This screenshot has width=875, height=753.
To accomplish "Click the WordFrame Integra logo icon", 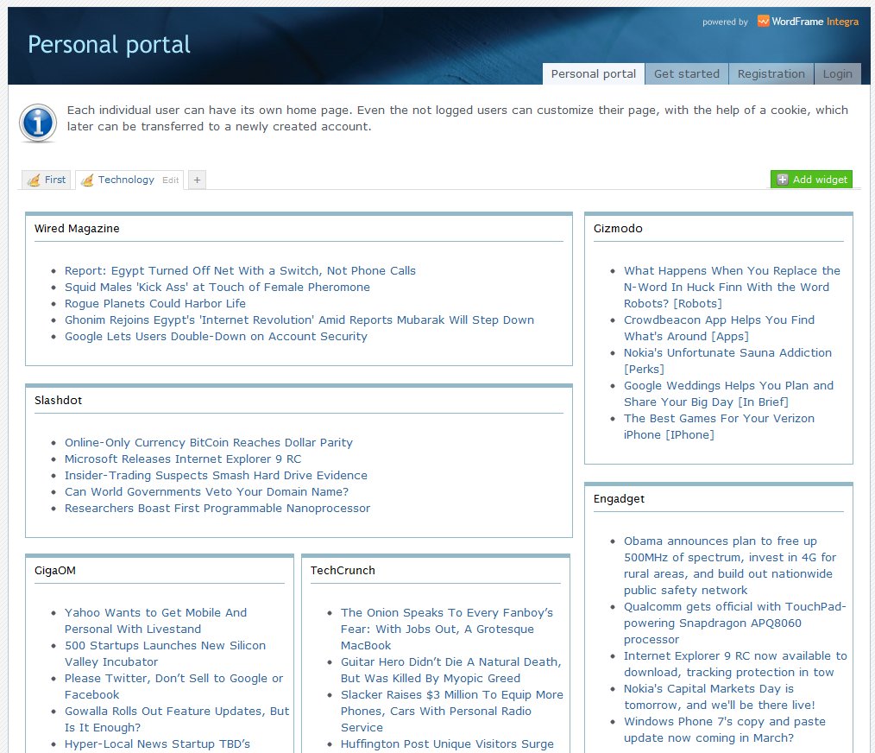I will coord(763,22).
